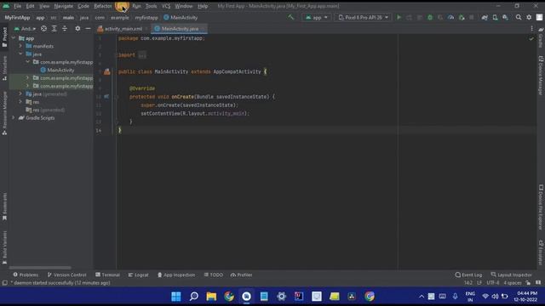Expand the java (generated) folder
Screen dimensions: 545x306
pyautogui.click(x=20, y=94)
